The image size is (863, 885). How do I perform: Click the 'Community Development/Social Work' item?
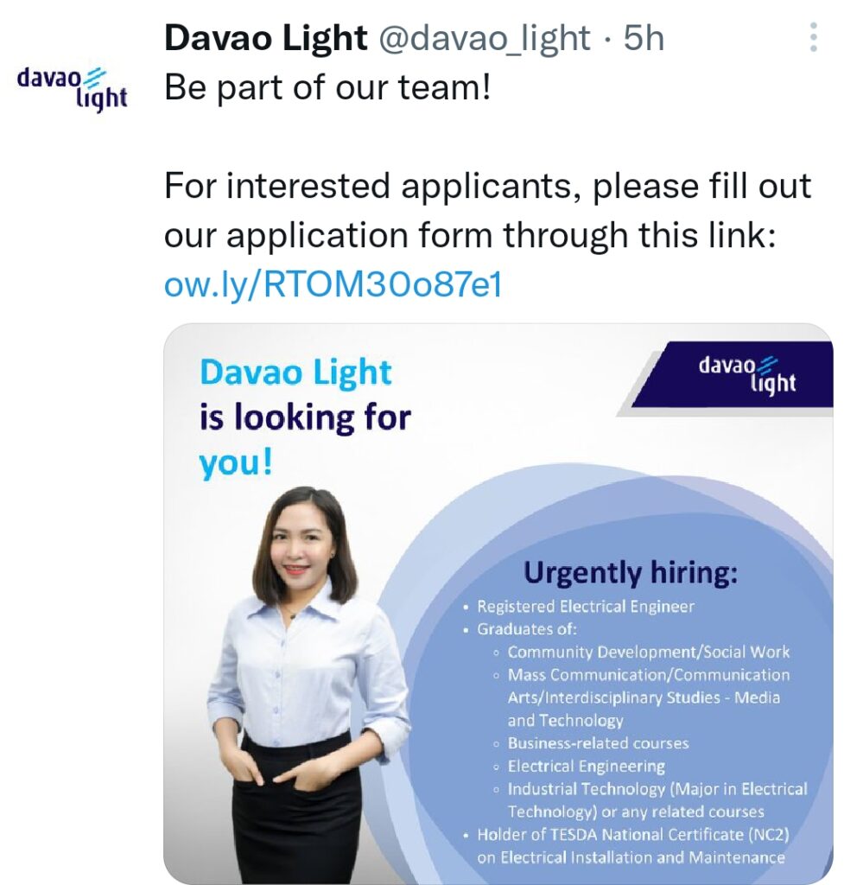pyautogui.click(x=648, y=652)
